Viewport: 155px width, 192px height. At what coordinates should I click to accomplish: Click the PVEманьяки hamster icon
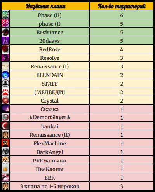(5, 160)
